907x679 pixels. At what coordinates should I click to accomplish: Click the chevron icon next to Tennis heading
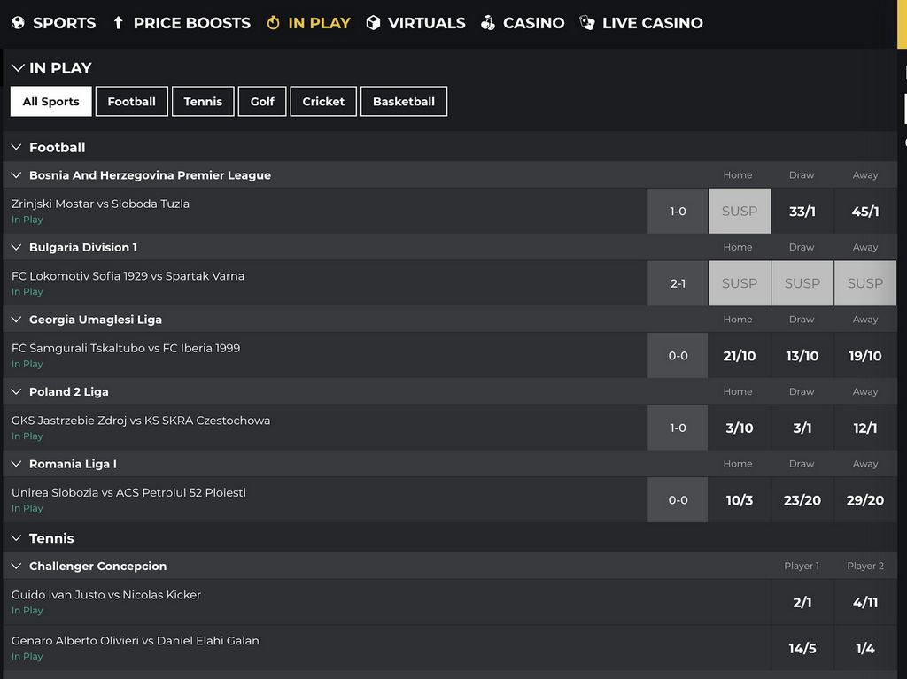pos(14,537)
